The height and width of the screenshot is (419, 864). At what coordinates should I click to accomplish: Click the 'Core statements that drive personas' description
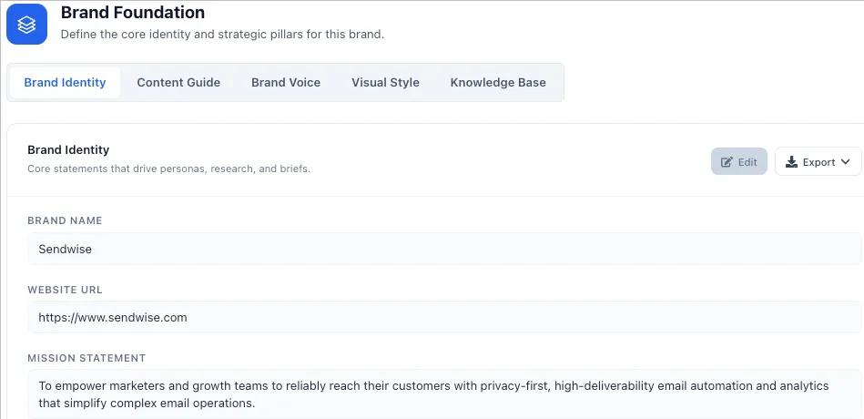pyautogui.click(x=168, y=169)
